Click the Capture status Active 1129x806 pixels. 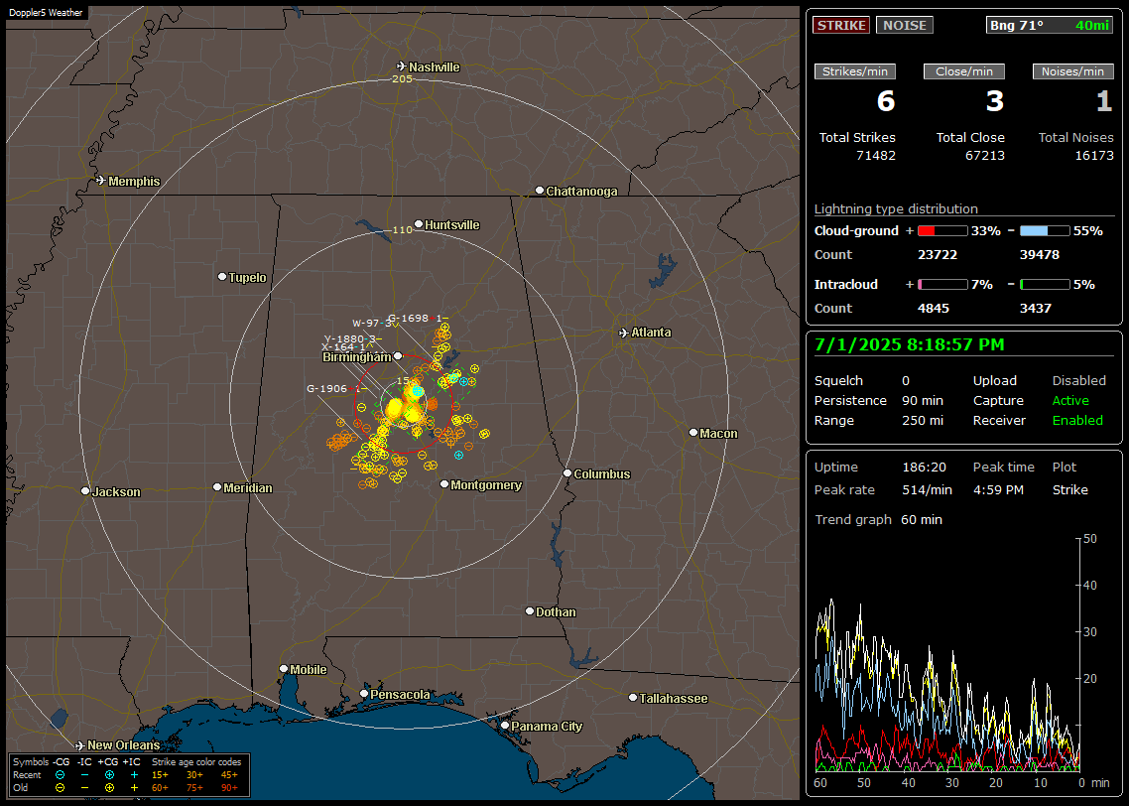pos(1070,400)
